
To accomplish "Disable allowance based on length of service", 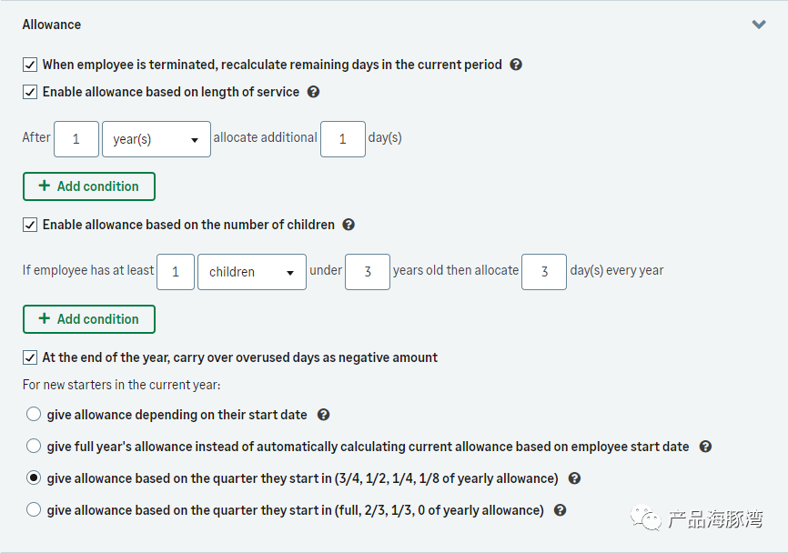I will tap(30, 92).
